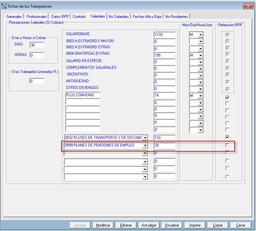Click the app icon in the title bar
This screenshot has width=256, height=231.
[x=4, y=6]
